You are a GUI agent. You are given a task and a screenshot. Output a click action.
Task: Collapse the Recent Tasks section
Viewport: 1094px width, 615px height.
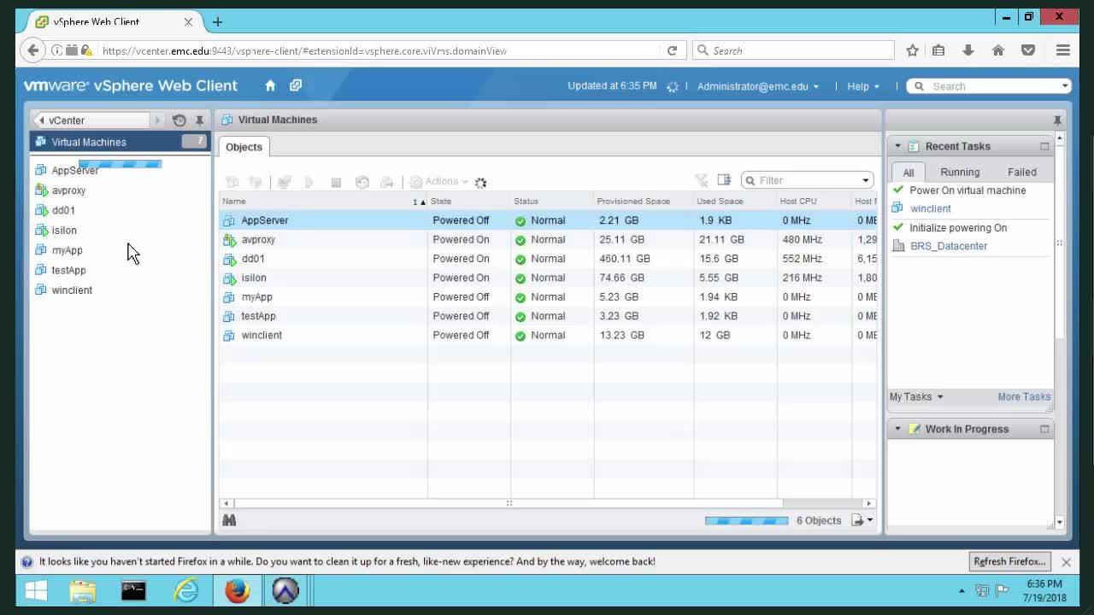click(x=897, y=146)
